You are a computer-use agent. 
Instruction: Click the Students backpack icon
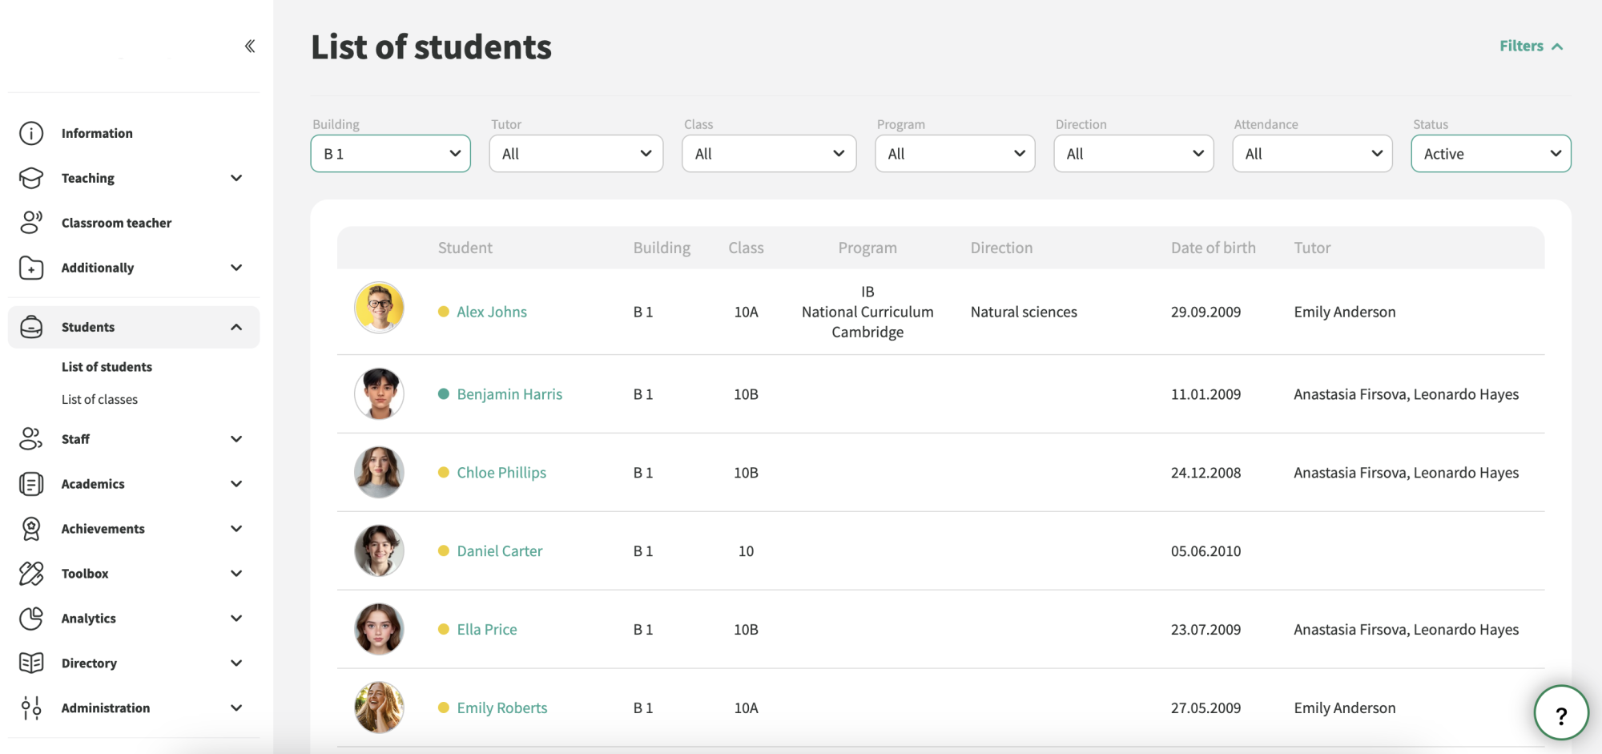tap(31, 327)
